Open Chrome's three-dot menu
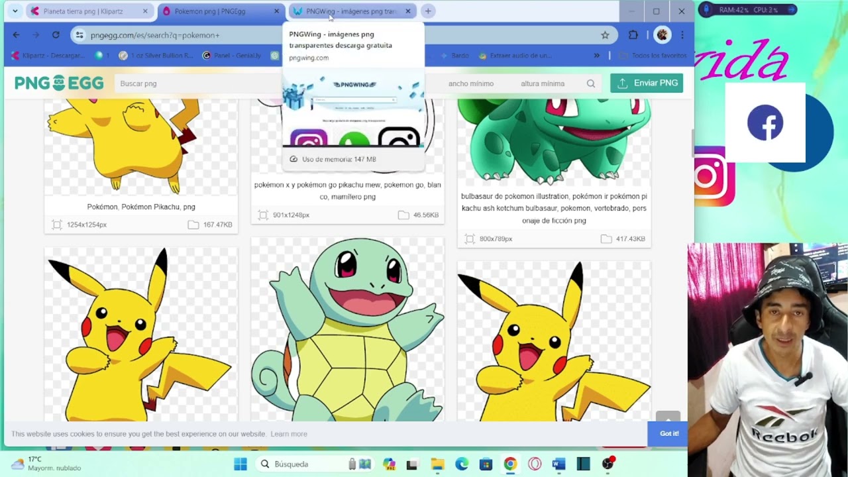848x477 pixels. (682, 35)
